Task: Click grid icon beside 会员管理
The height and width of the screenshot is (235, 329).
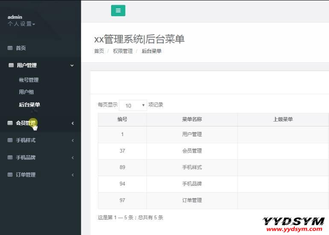Action: [x=10, y=123]
